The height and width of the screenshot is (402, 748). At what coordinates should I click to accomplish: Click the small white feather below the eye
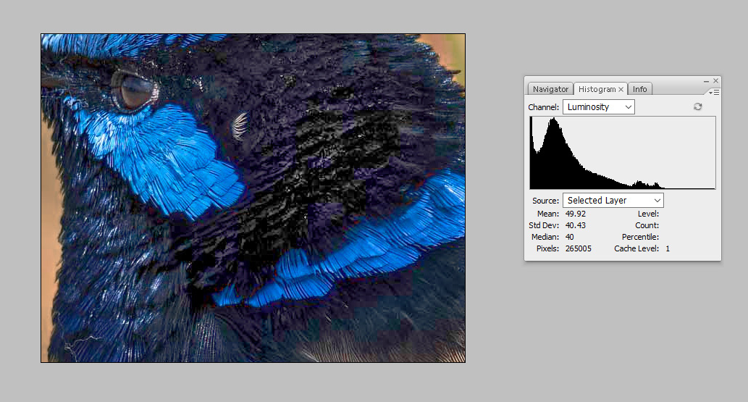240,126
